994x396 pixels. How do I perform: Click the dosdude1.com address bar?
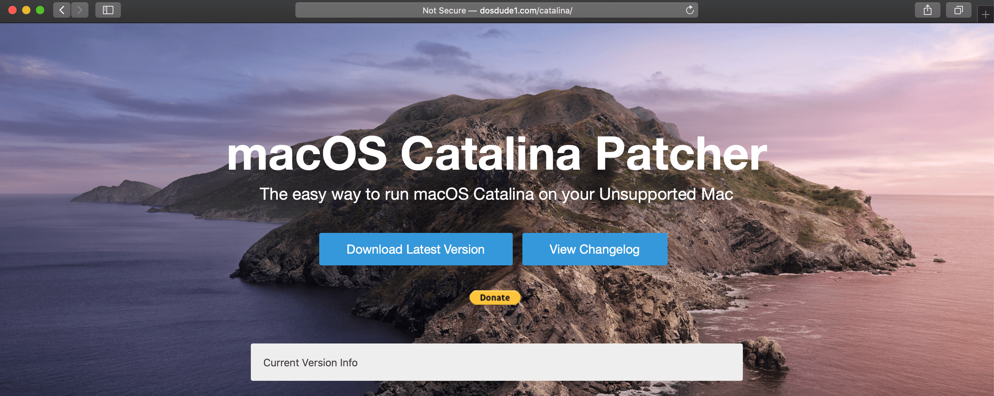[x=496, y=10]
